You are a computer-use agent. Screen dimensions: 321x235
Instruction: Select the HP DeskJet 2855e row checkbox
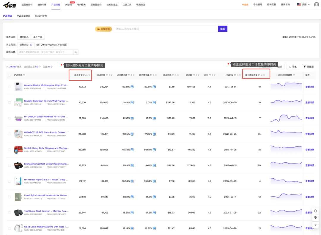[x=10, y=118]
